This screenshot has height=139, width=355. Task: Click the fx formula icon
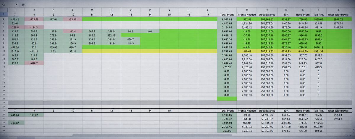click(23, 5)
